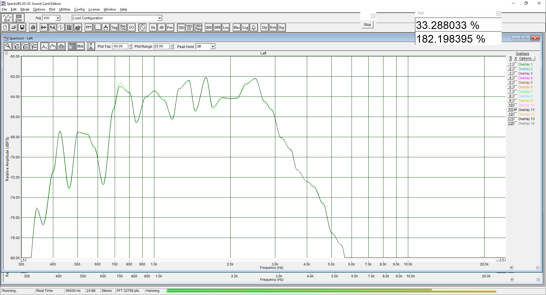546x295 pixels.
Task: Open the 3D Surface view icon
Action: point(78,28)
